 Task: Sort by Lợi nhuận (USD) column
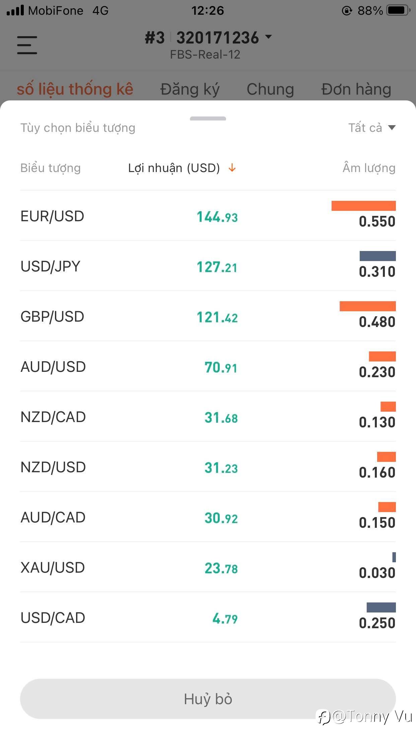click(174, 168)
